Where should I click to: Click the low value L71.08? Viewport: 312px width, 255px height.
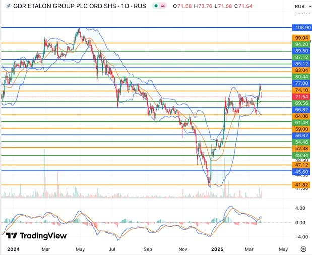pos(223,6)
